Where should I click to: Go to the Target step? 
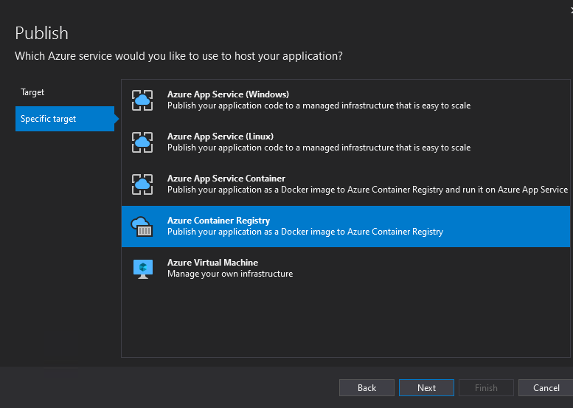tap(32, 92)
